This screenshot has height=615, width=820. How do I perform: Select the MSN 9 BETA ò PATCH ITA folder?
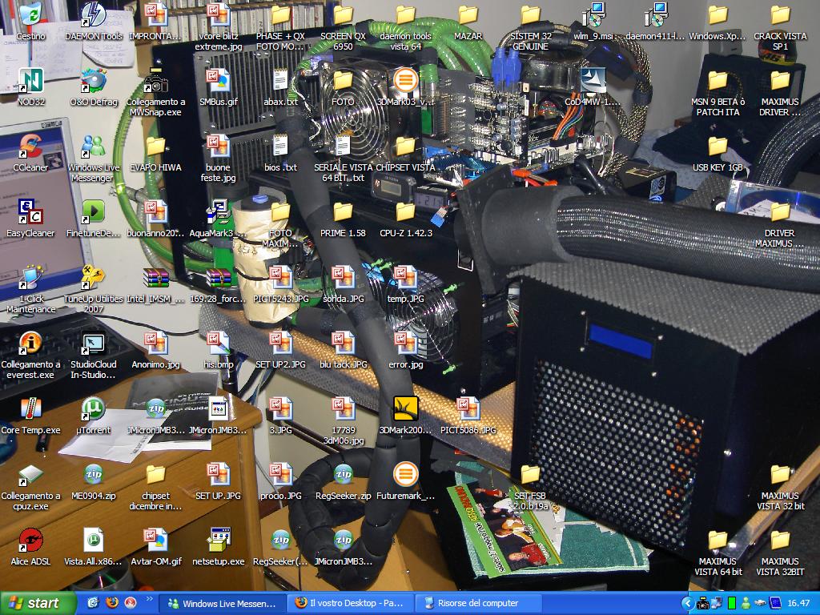pos(717,80)
